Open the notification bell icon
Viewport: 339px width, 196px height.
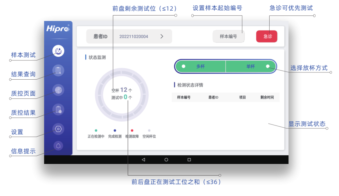58,146
